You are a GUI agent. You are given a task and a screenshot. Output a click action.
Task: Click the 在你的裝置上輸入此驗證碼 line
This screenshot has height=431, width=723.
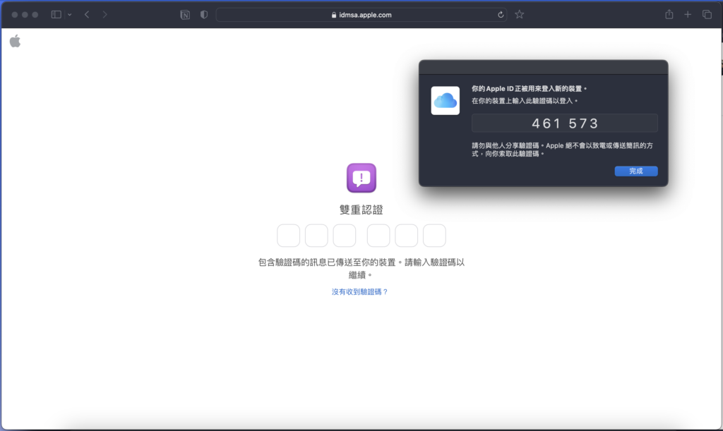pos(525,100)
